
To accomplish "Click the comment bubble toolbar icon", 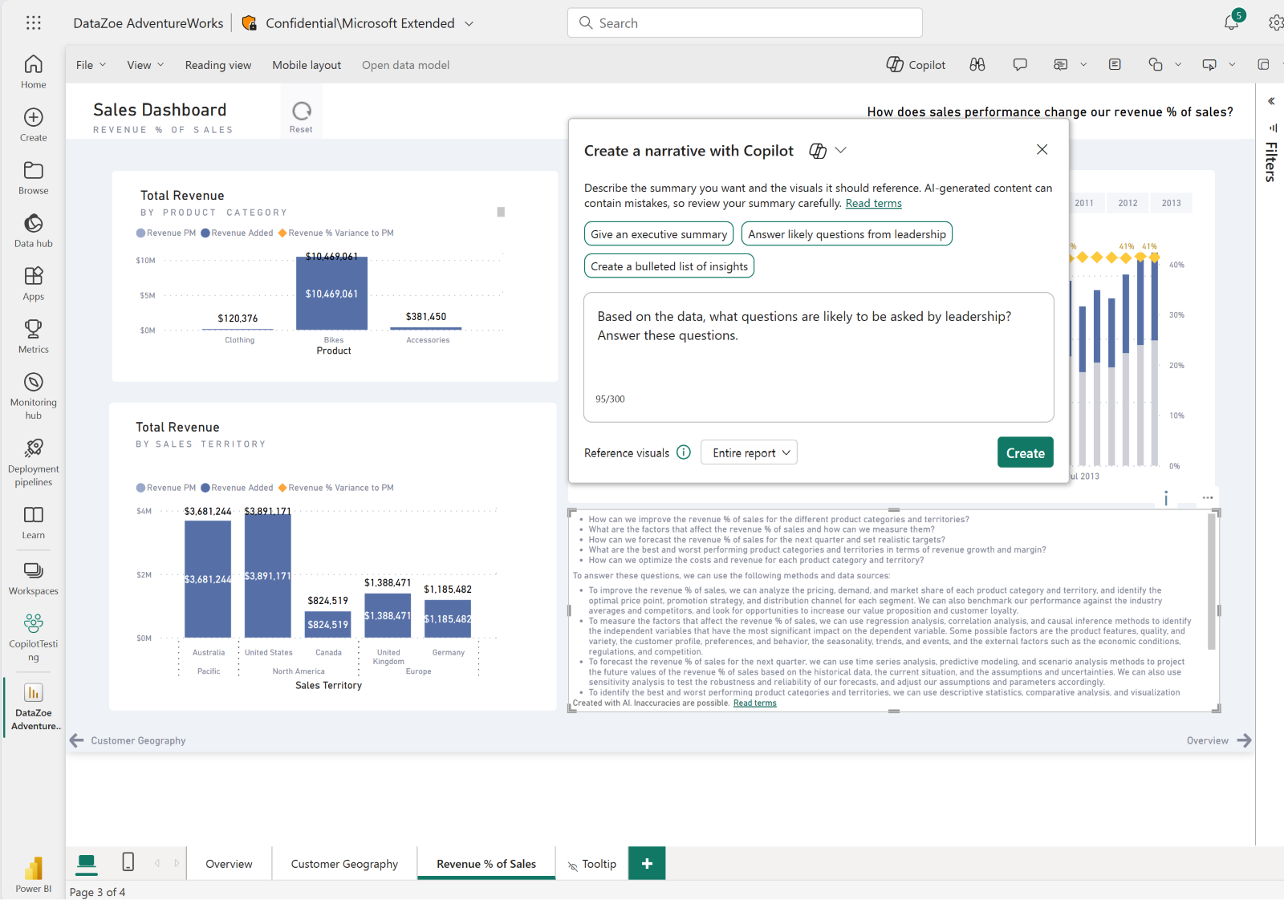I will (x=1020, y=65).
